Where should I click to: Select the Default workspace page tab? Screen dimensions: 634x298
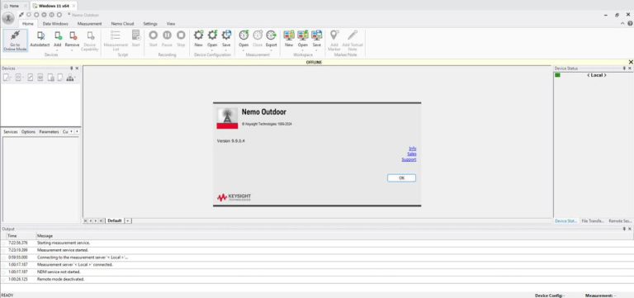tap(115, 220)
